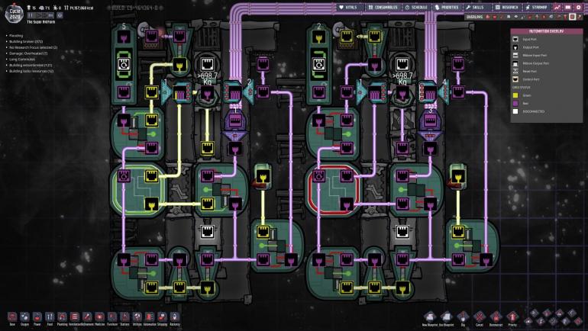The height and width of the screenshot is (331, 588).
Task: Open the Stations build category
Action: click(125, 318)
